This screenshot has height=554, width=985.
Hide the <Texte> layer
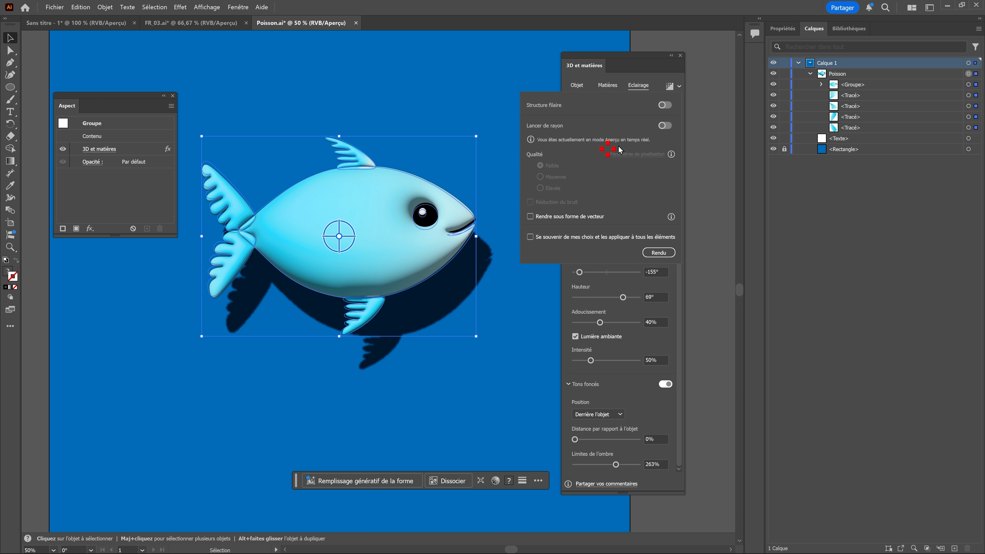pyautogui.click(x=773, y=138)
